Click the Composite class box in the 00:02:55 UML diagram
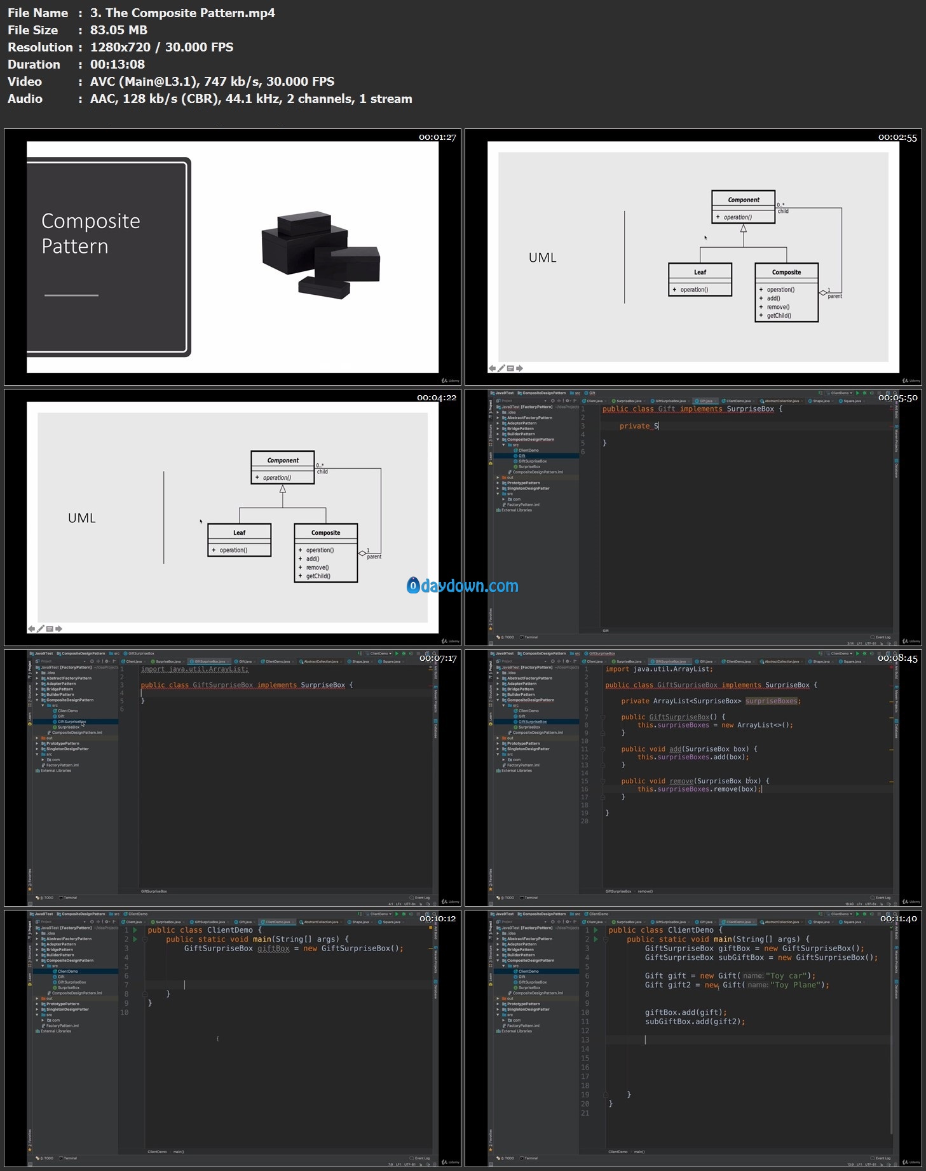 786,292
